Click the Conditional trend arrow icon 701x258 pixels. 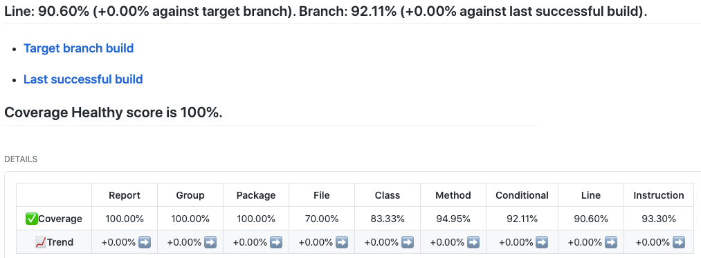[x=542, y=242]
